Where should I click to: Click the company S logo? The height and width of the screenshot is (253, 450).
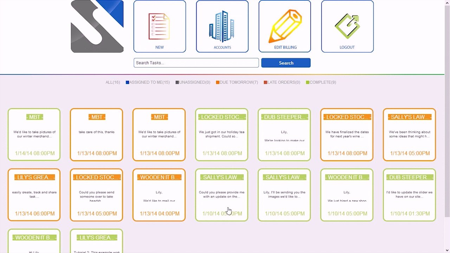(x=97, y=26)
